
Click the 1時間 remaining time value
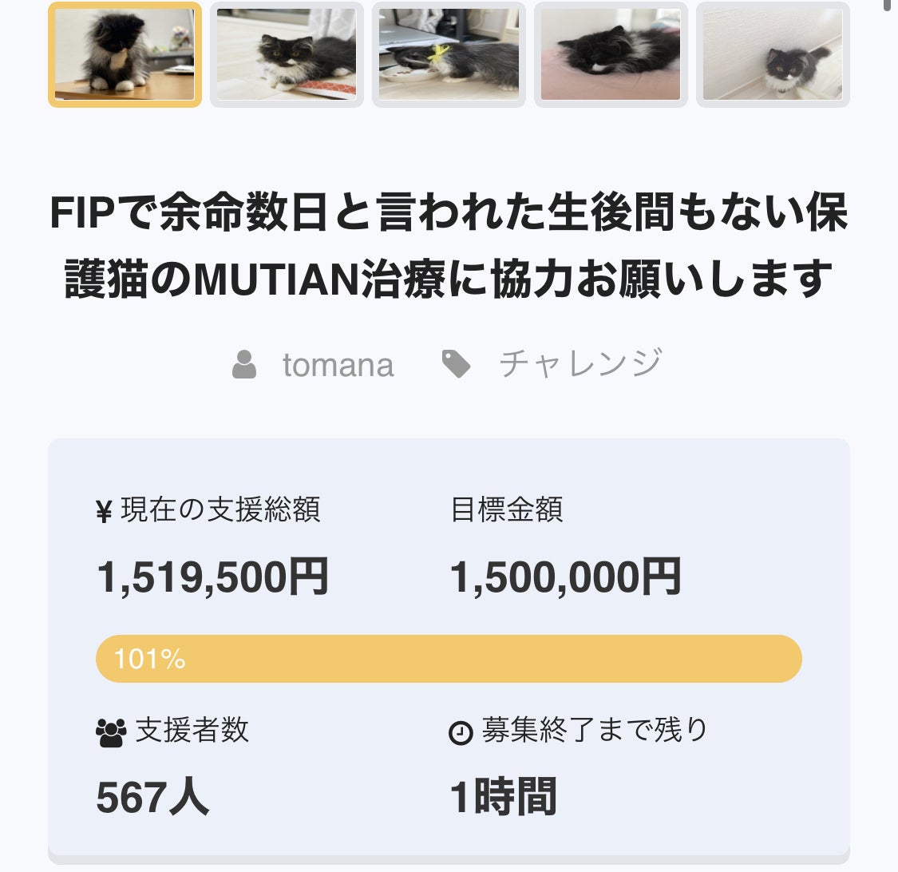(503, 797)
